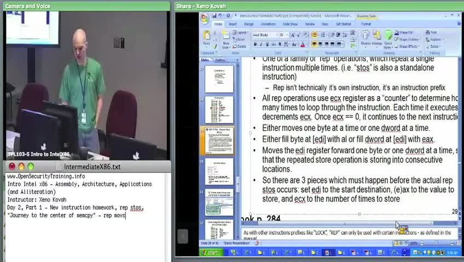The width and height of the screenshot is (464, 262).
Task: Switch to the Slide Show ribbon tab
Action: coord(291,24)
